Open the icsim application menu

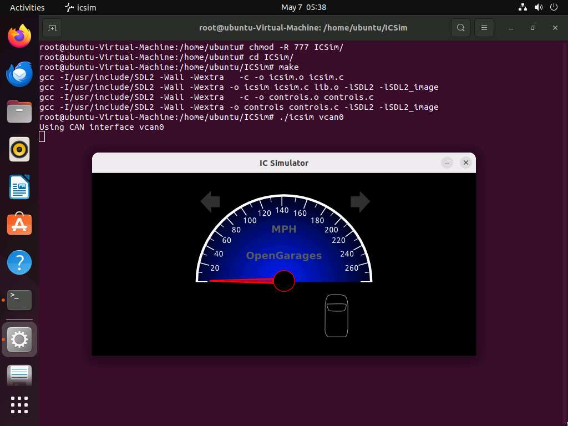(x=80, y=7)
